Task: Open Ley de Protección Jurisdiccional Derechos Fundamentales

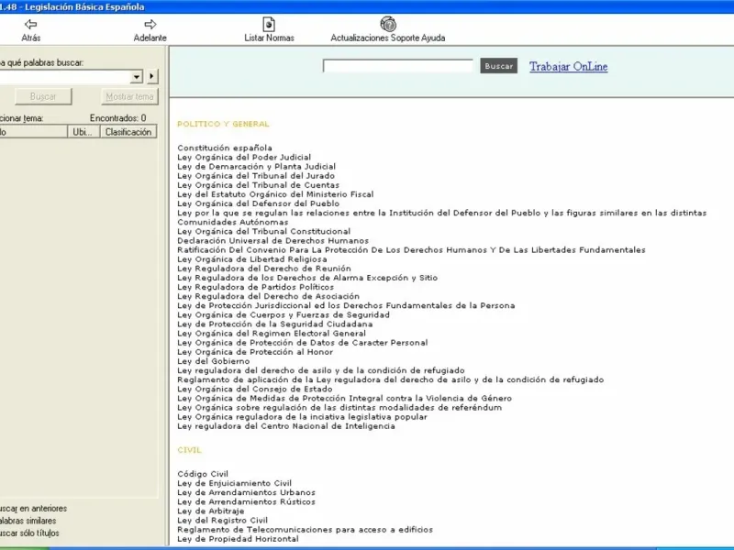Action: (x=346, y=306)
